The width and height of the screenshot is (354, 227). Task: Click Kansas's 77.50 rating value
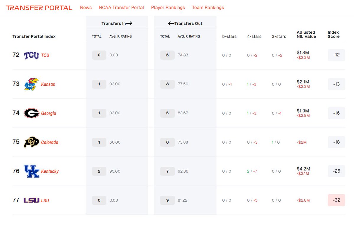183,84
